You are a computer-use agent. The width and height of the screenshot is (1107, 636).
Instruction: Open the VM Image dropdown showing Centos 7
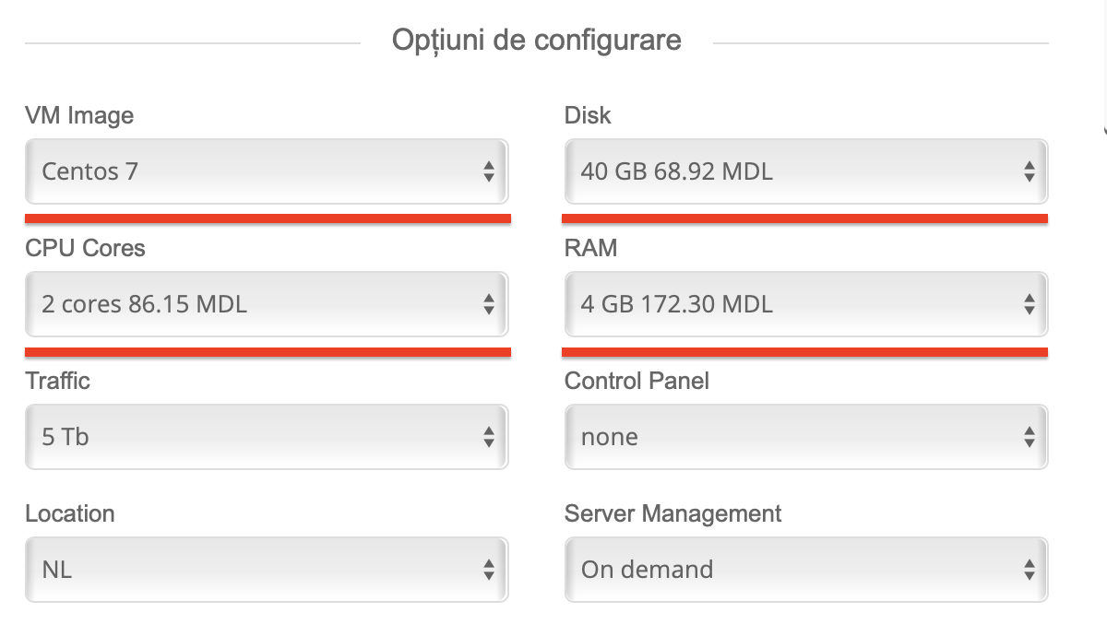[x=266, y=171]
